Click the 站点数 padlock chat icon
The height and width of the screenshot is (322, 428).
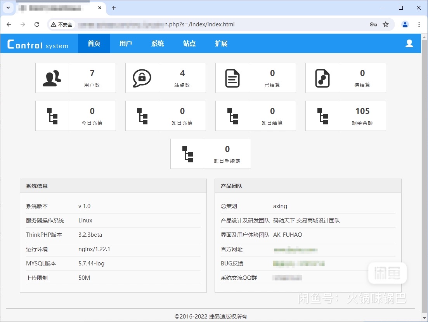click(142, 77)
